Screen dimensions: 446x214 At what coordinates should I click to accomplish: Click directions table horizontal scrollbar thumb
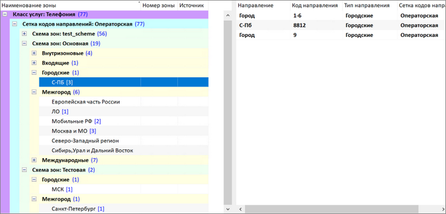point(332,209)
